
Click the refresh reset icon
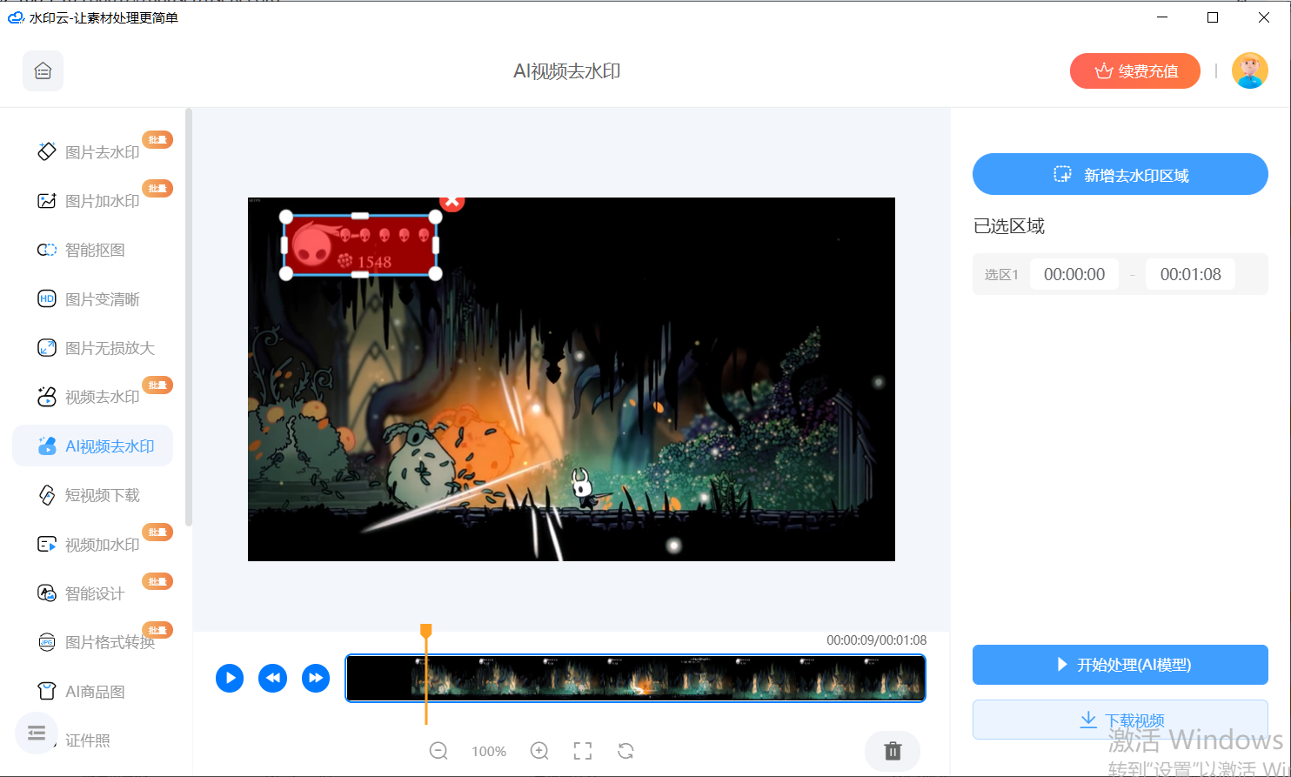(x=625, y=751)
